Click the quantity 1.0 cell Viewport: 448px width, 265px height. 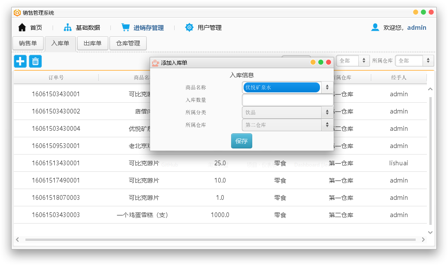[220, 198]
